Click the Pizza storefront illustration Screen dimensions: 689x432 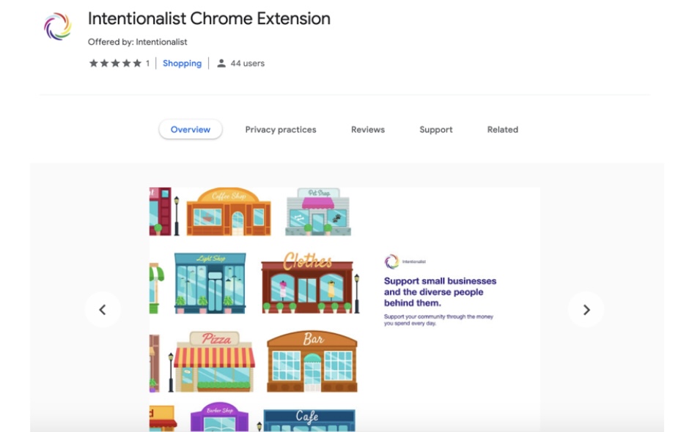click(215, 361)
